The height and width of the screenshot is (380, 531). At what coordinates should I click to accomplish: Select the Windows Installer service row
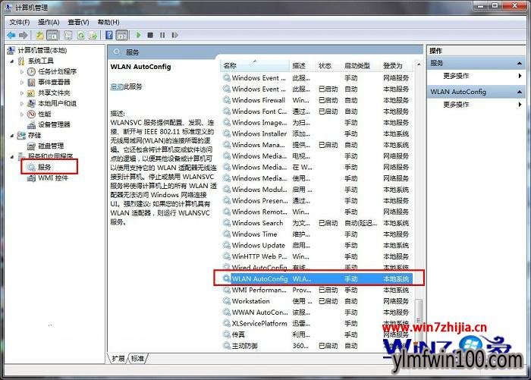317,133
